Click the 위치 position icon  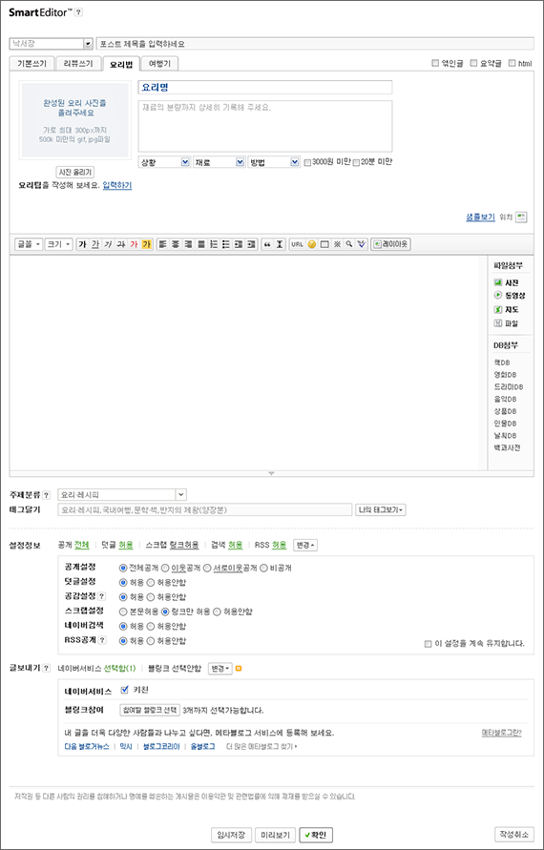521,217
